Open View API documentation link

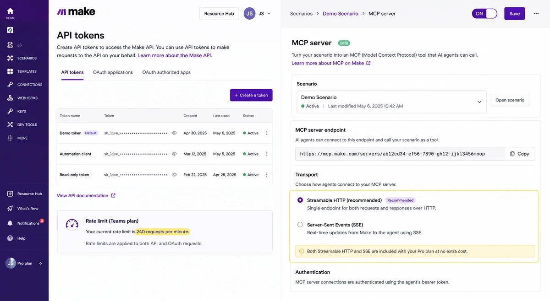point(86,195)
